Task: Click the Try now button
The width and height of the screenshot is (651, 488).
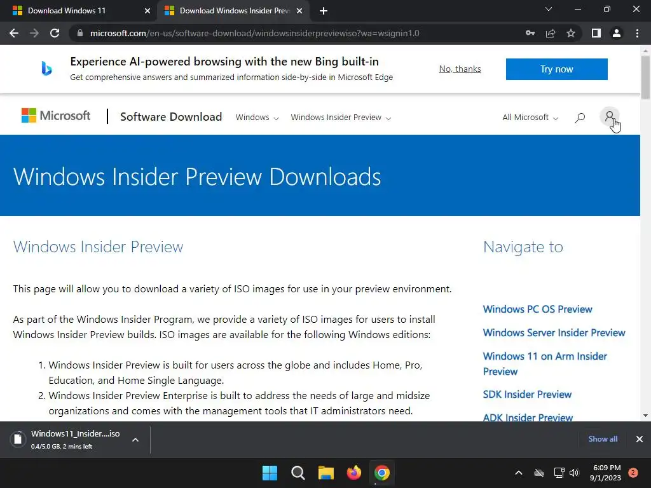Action: point(557,69)
